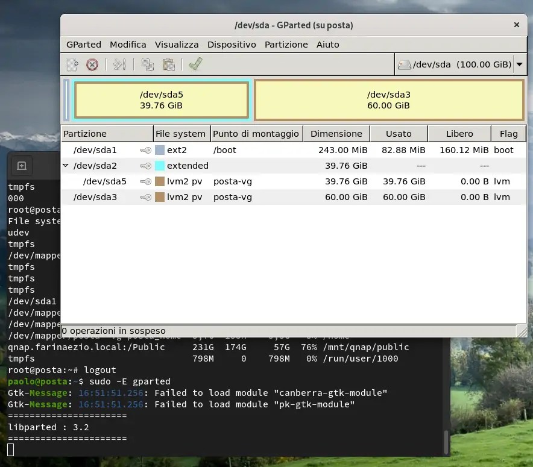Select /dev/sda3 block in disk graphic

coord(388,100)
